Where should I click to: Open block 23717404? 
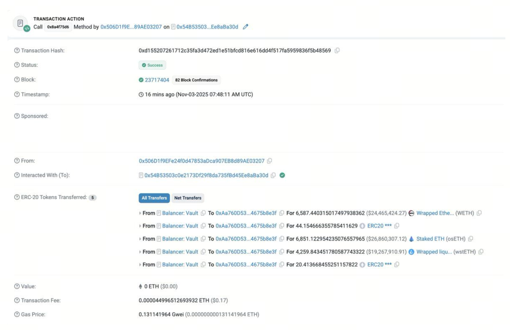click(x=157, y=80)
